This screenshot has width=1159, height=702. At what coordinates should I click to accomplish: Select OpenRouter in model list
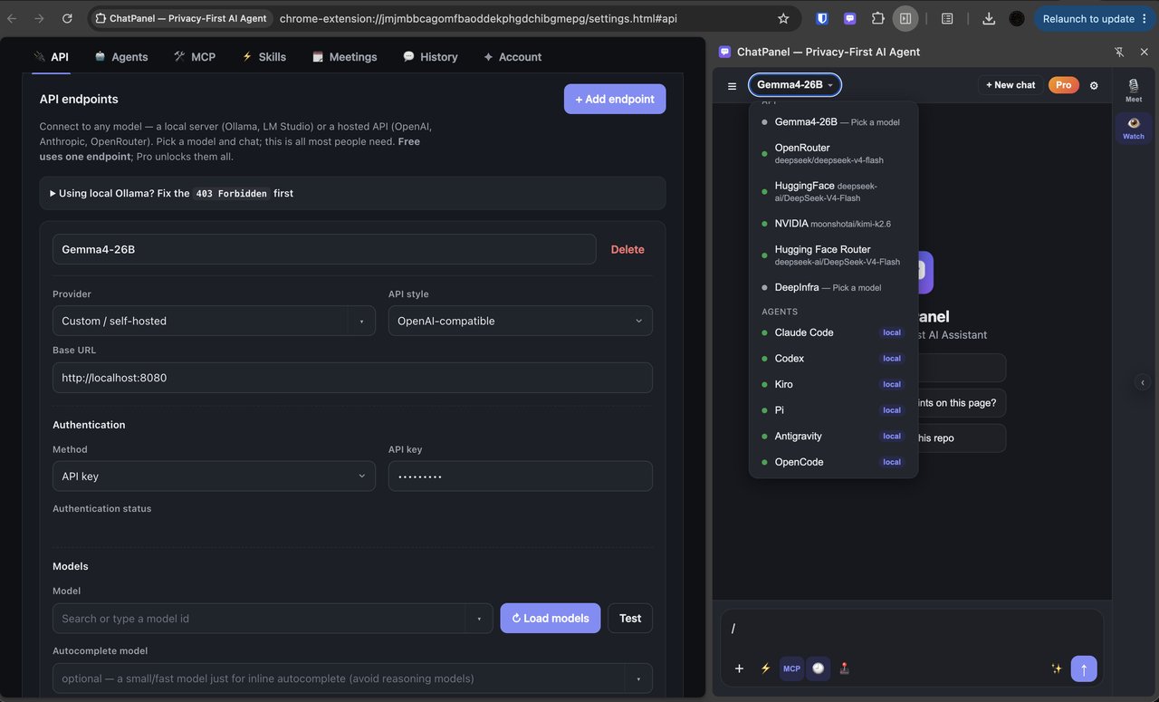click(833, 153)
